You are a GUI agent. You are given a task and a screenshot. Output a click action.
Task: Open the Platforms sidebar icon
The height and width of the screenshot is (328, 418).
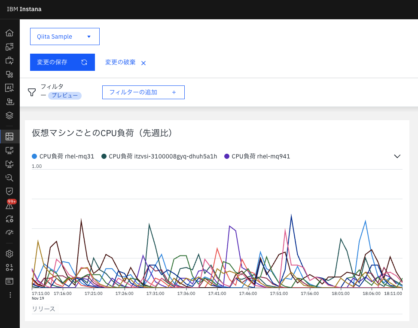pyautogui.click(x=9, y=74)
